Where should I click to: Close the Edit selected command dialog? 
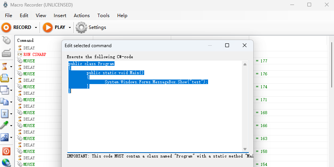(x=245, y=45)
